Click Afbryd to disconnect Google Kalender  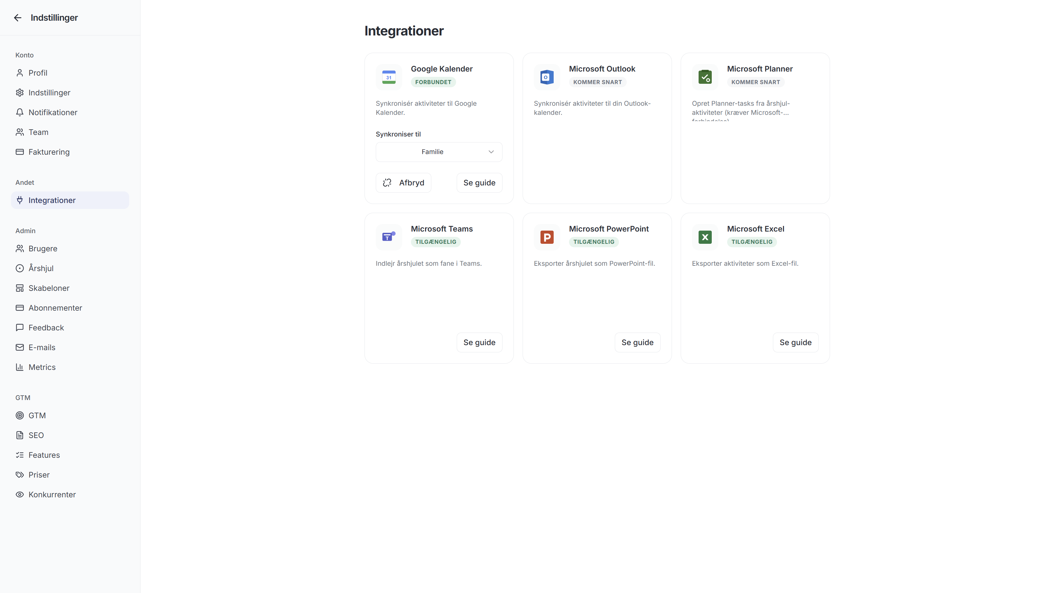tap(403, 183)
